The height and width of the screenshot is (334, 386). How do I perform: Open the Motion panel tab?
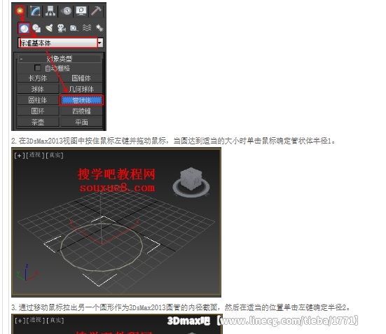67,11
